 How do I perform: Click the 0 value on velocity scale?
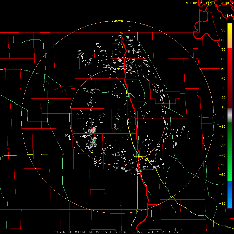(x=224, y=117)
